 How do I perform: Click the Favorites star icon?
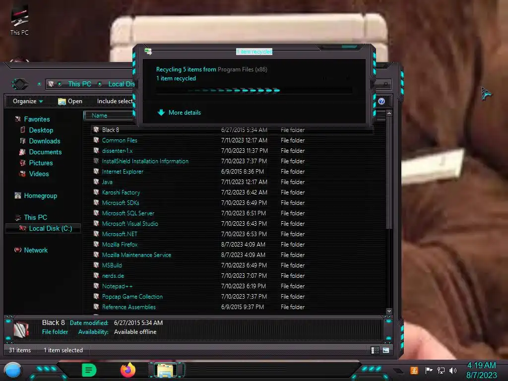coord(18,119)
